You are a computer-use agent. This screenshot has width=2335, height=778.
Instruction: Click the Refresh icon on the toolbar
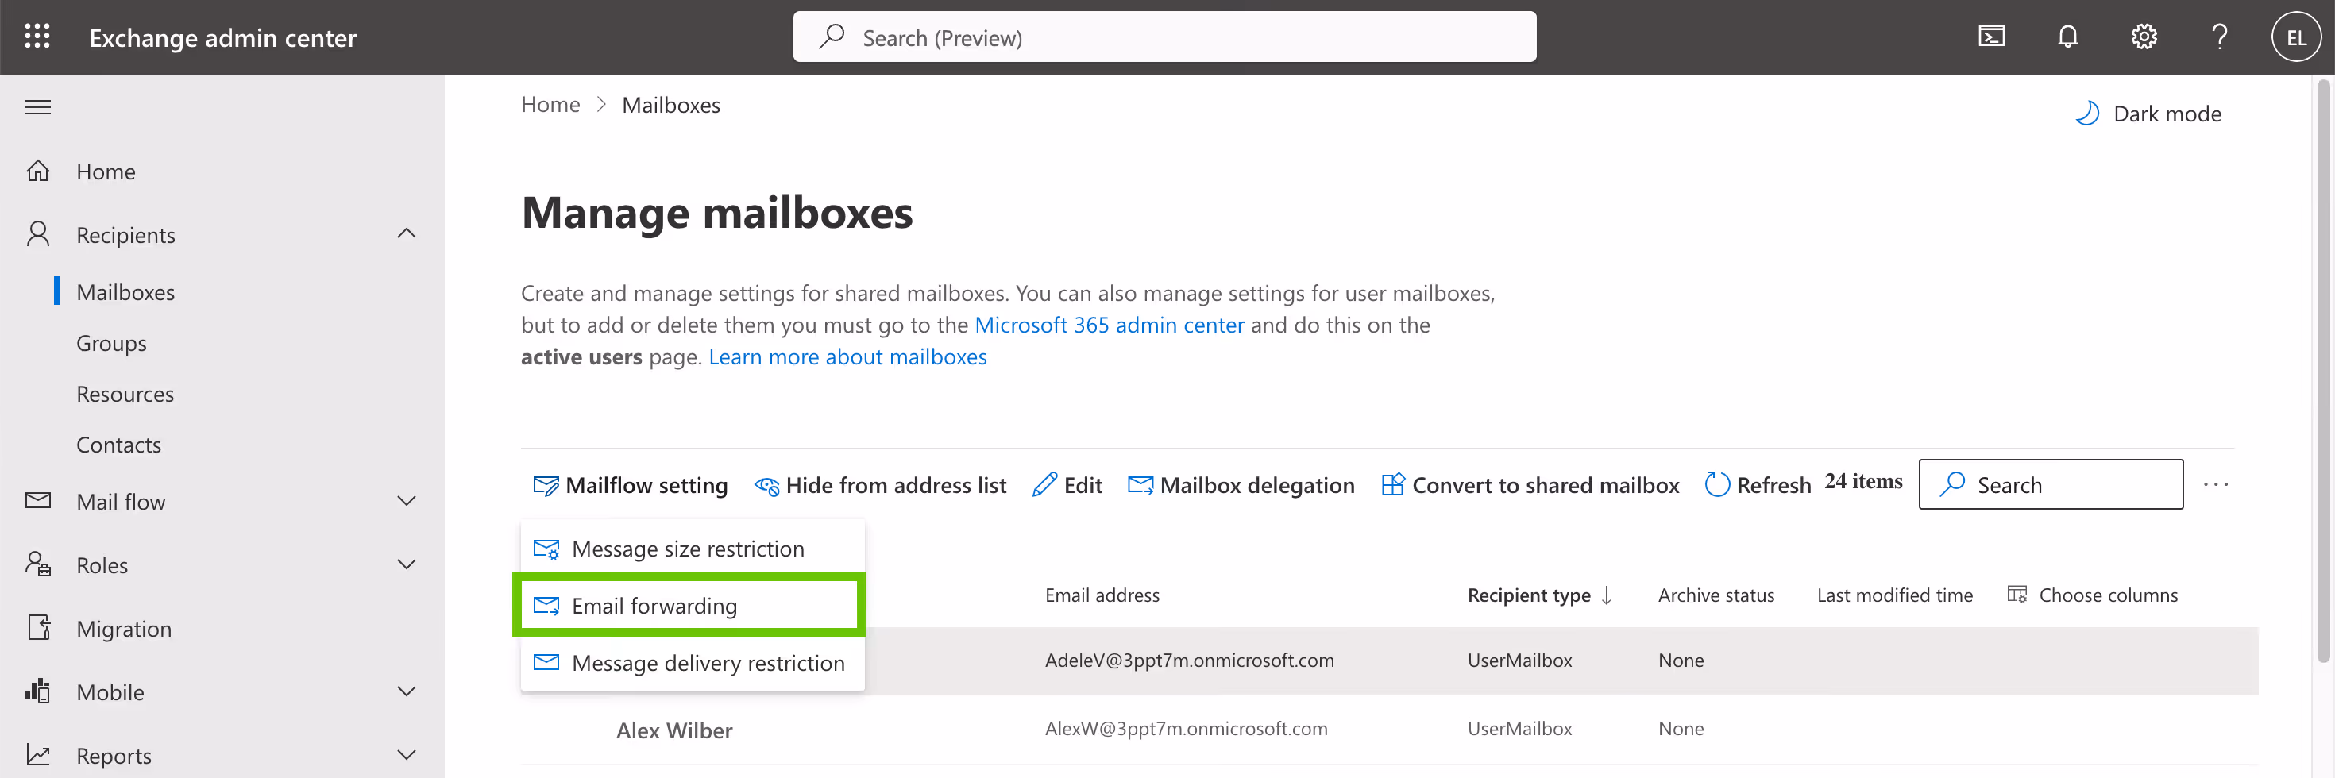coord(1718,483)
